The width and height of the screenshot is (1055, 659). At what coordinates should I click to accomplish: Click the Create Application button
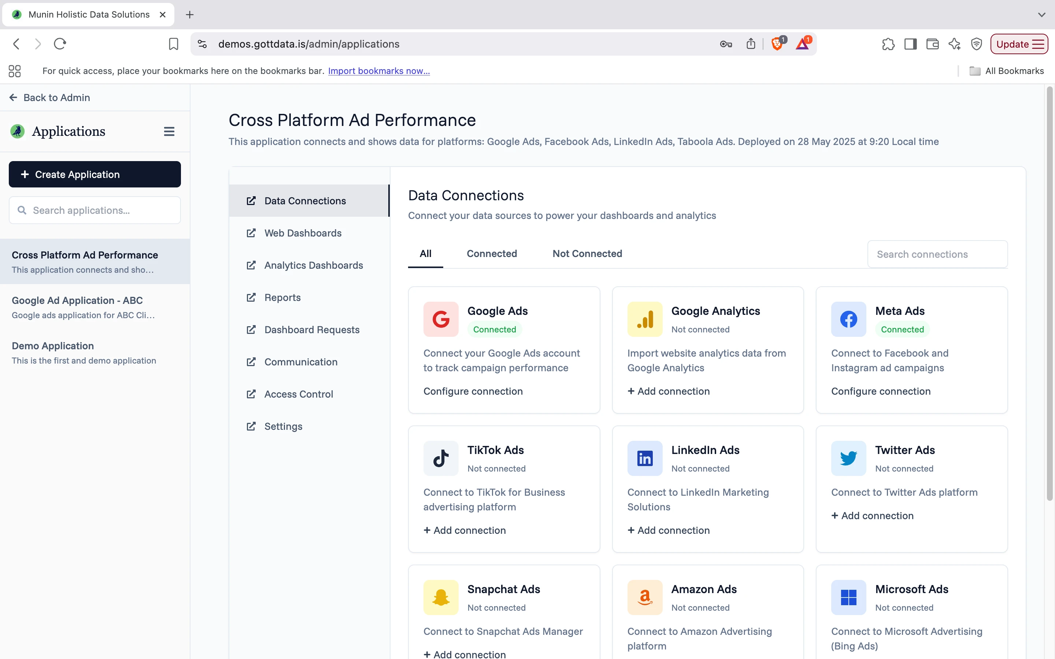(94, 174)
